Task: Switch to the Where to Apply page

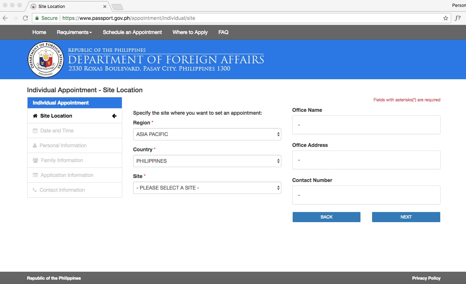Action: [x=190, y=32]
